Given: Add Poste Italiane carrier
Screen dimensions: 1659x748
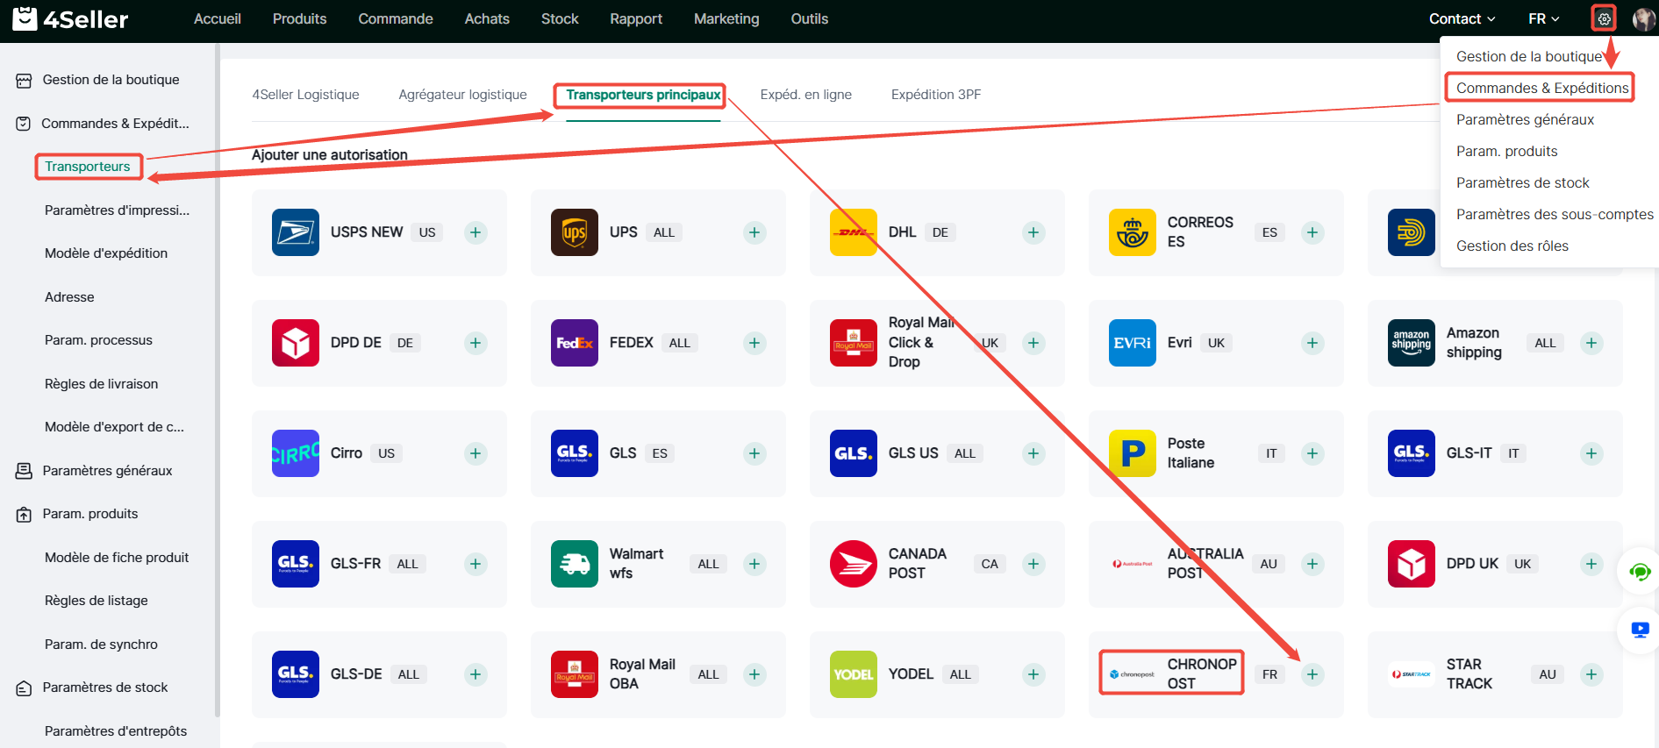Looking at the screenshot, I should 1312,453.
